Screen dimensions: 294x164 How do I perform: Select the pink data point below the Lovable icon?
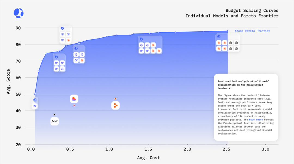[x=74, y=105]
